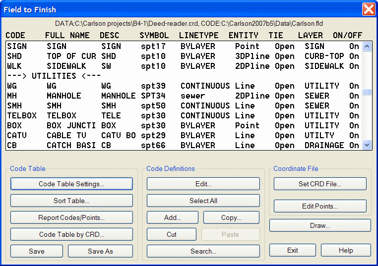Image resolution: width=378 pixels, height=266 pixels.
Task: Select the CATV cable TV row
Action: (183, 135)
